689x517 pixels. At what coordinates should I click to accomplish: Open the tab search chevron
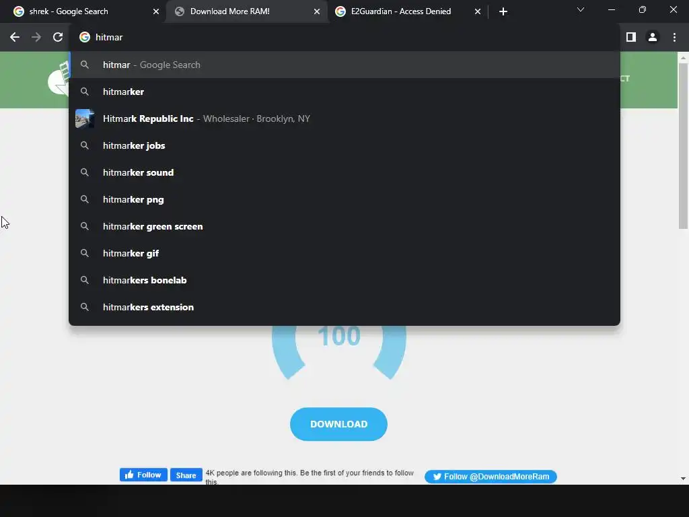[581, 9]
